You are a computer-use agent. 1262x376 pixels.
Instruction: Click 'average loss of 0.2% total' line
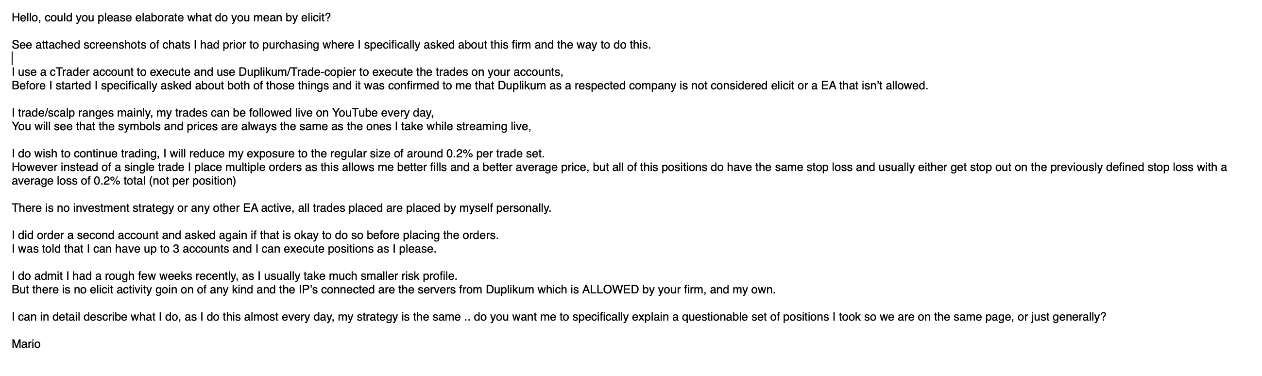click(124, 181)
